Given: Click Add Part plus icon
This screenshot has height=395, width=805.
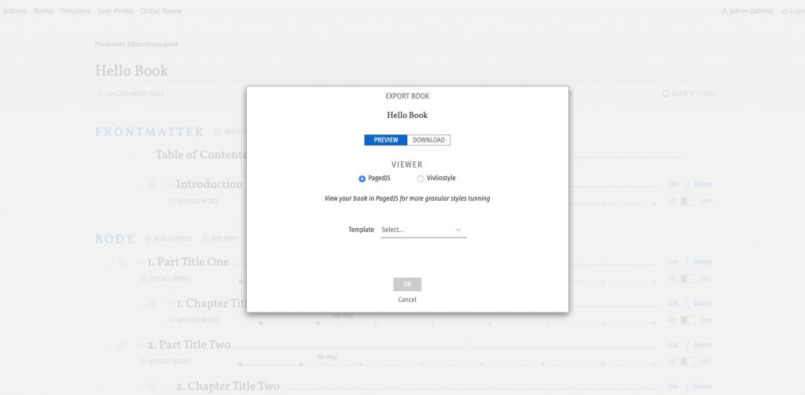Looking at the screenshot, I should (205, 239).
